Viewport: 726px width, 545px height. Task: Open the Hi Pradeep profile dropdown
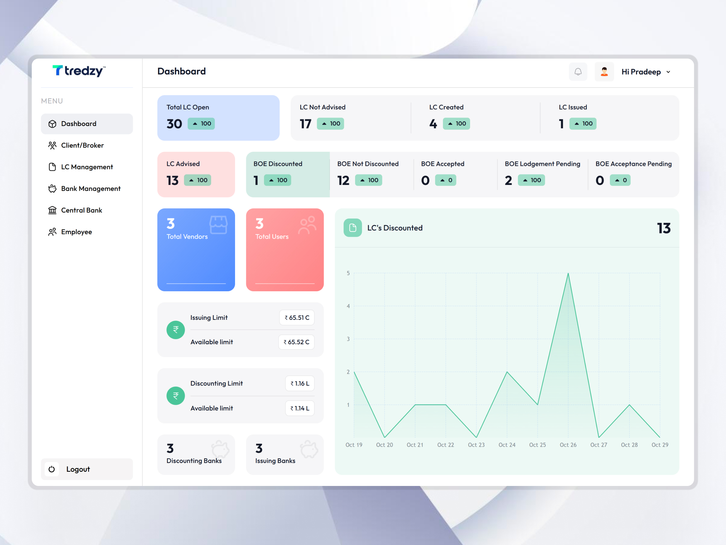pos(645,71)
